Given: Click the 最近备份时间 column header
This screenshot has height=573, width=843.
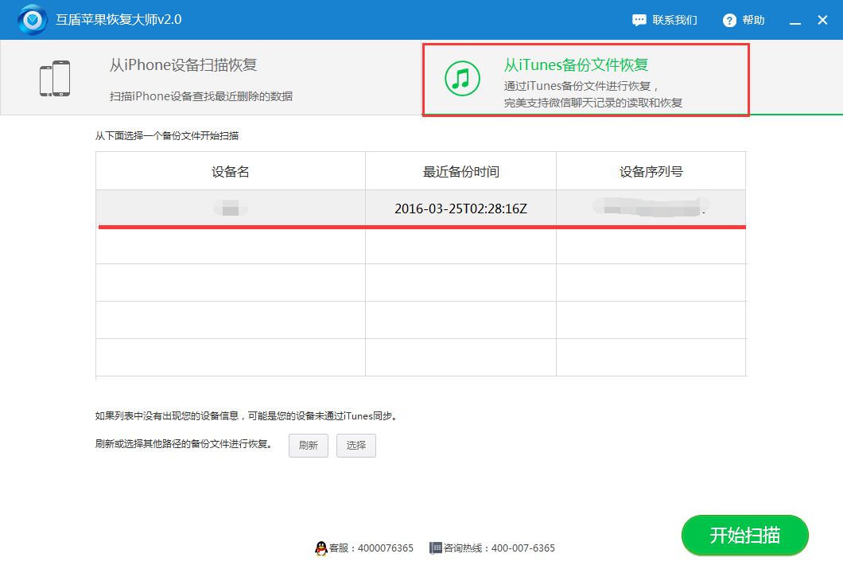Looking at the screenshot, I should tap(460, 171).
